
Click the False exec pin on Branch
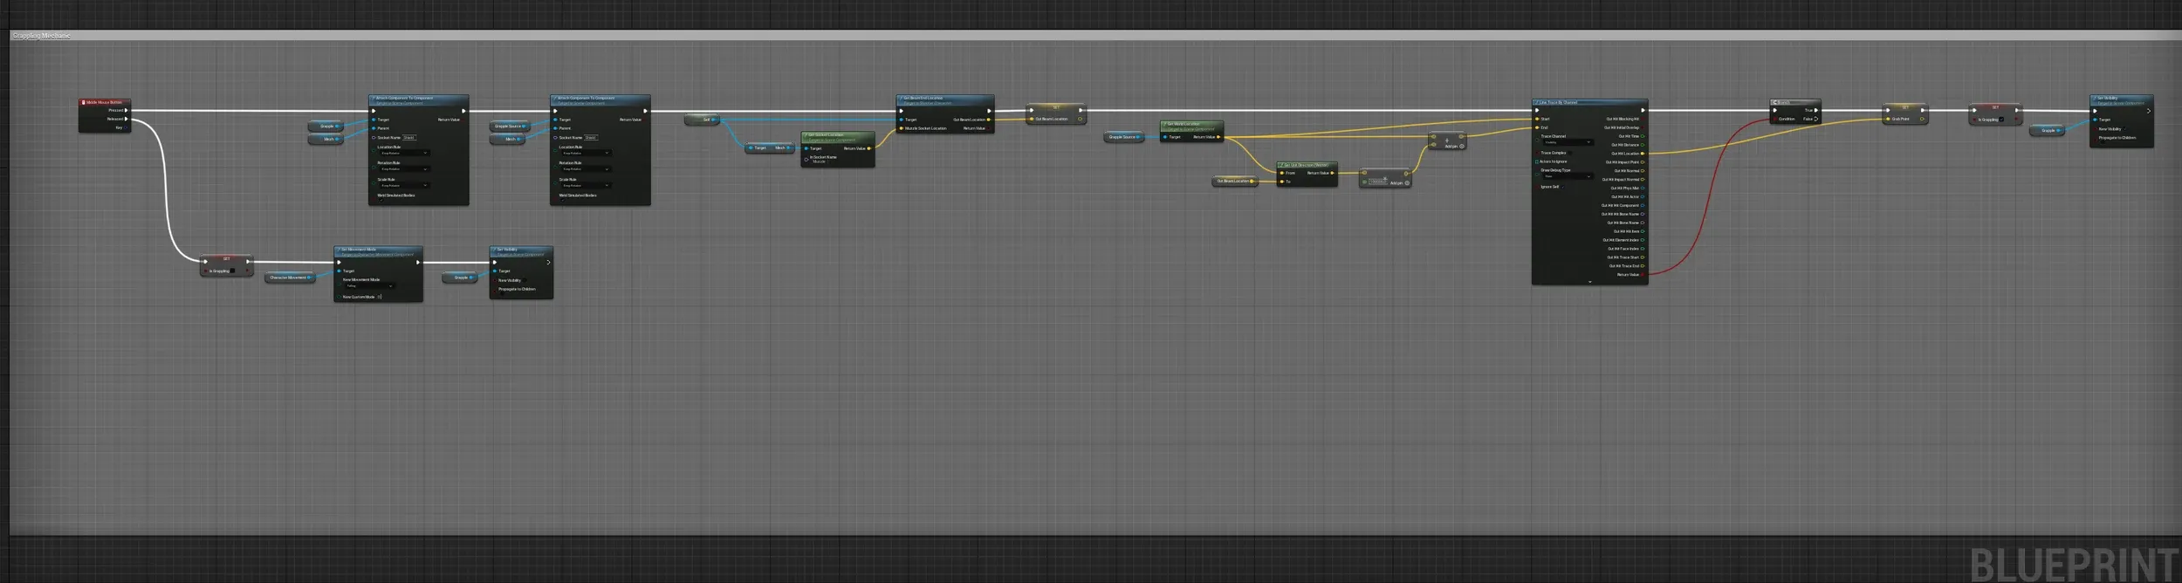[x=1816, y=119]
